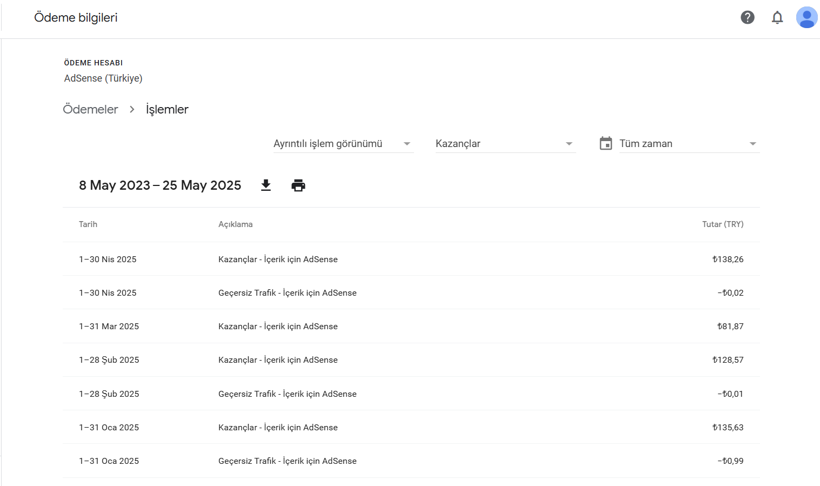
Task: Click the Tarih column header
Action: pos(88,224)
